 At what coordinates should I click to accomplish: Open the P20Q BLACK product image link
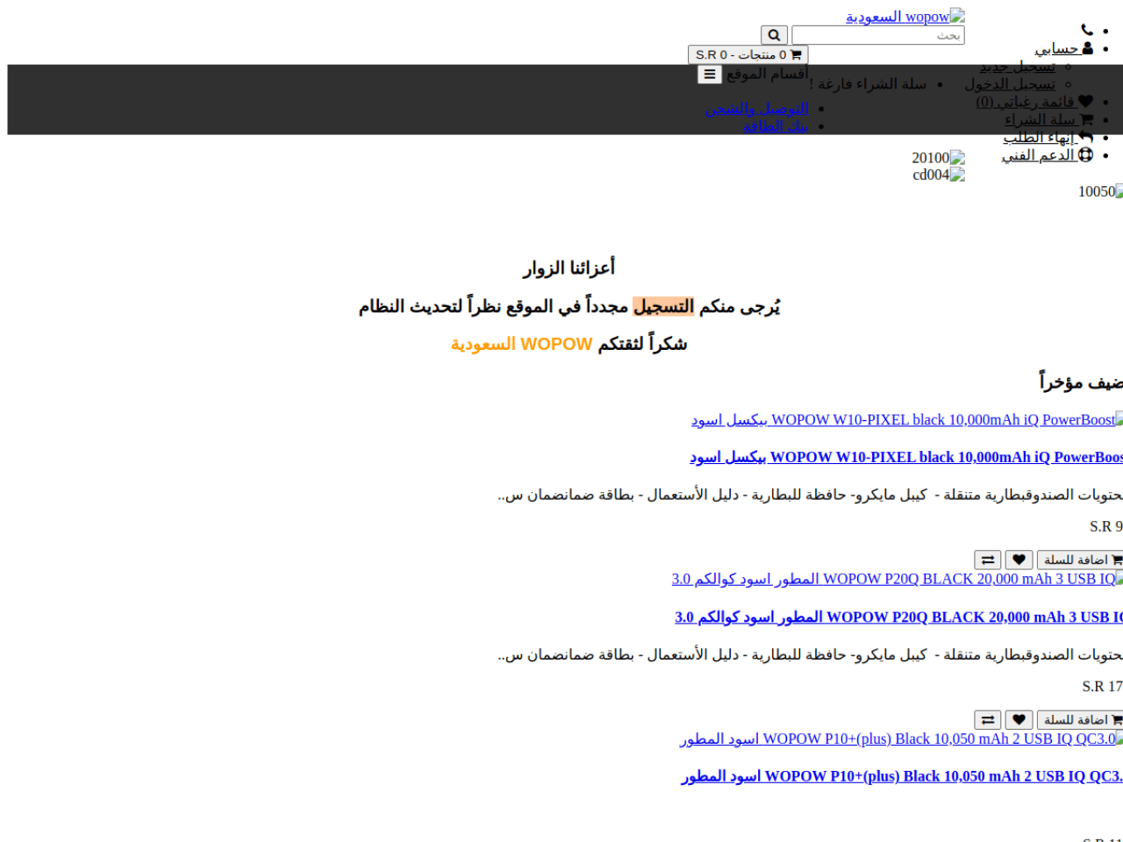coord(898,579)
